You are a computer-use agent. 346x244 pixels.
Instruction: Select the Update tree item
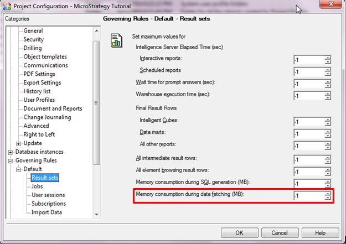pos(33,143)
